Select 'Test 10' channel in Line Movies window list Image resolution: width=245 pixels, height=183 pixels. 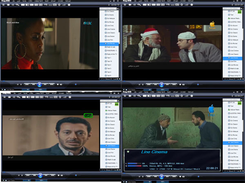[x=109, y=61]
